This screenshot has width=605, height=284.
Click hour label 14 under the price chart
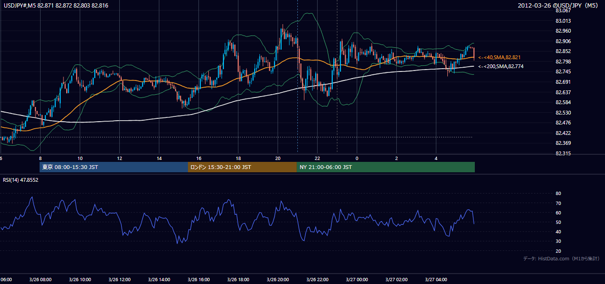coord(159,158)
